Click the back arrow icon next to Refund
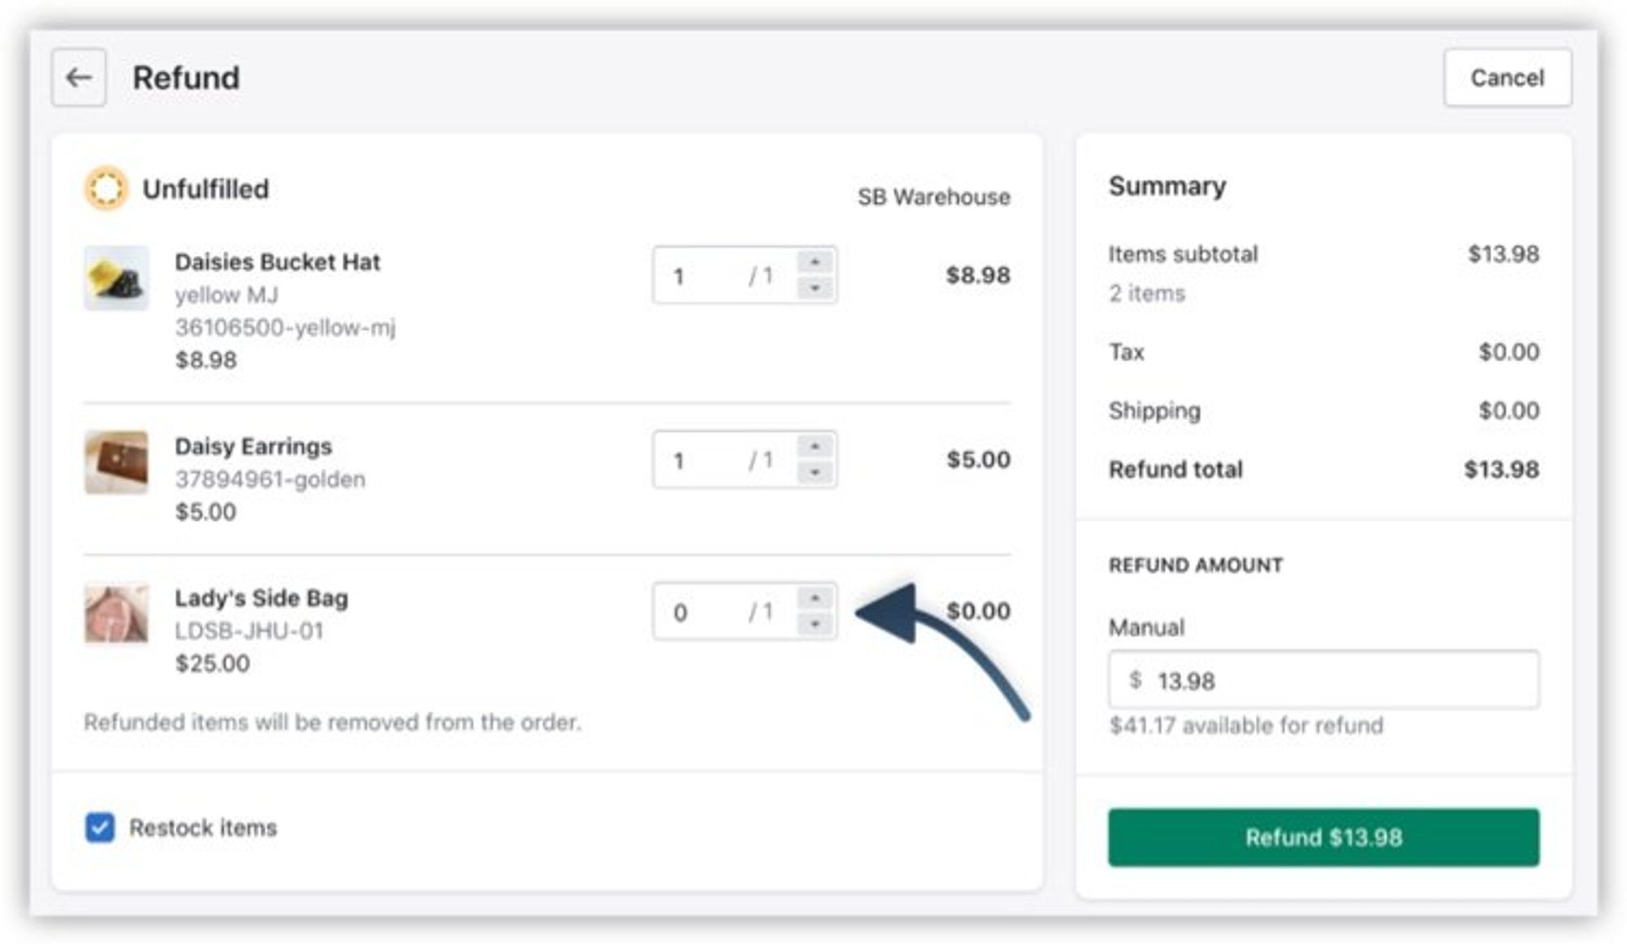 (x=79, y=78)
